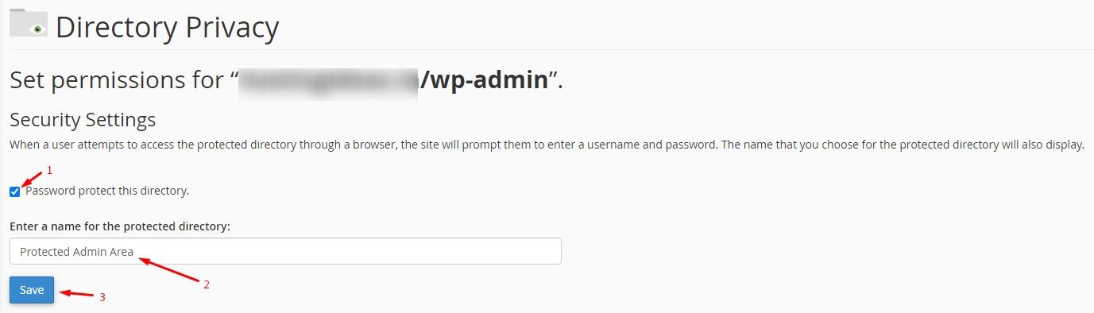Save the directory security settings

[32, 290]
